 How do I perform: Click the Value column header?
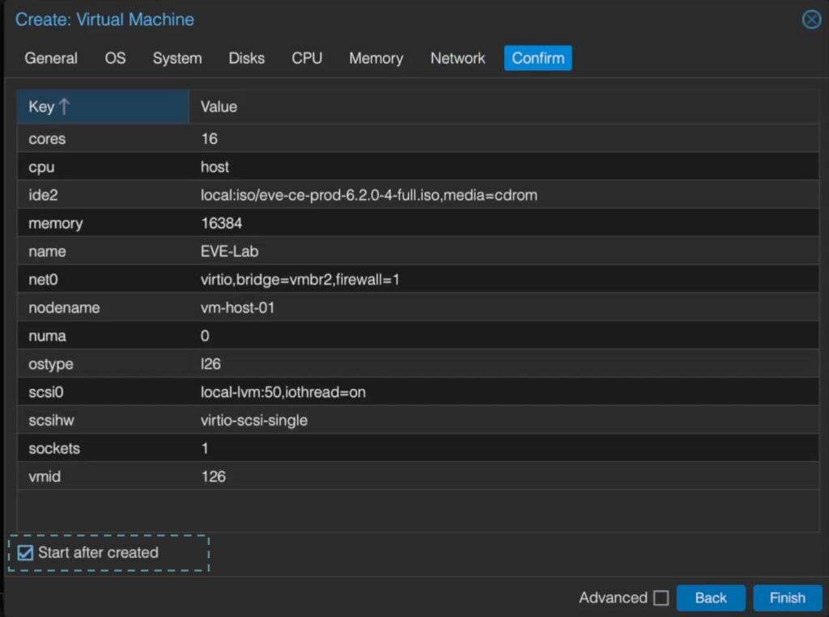pyautogui.click(x=219, y=107)
